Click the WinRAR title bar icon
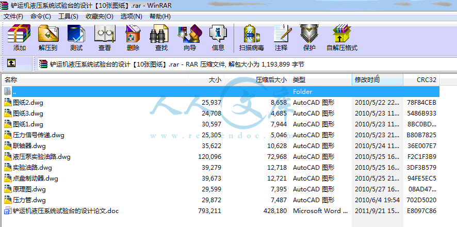 [x=4, y=5]
